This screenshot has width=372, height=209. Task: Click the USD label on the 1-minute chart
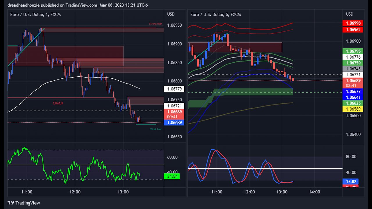[171, 14]
